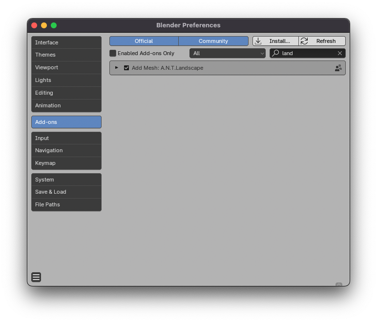Select the Viewport section
This screenshot has width=377, height=322.
pos(66,67)
